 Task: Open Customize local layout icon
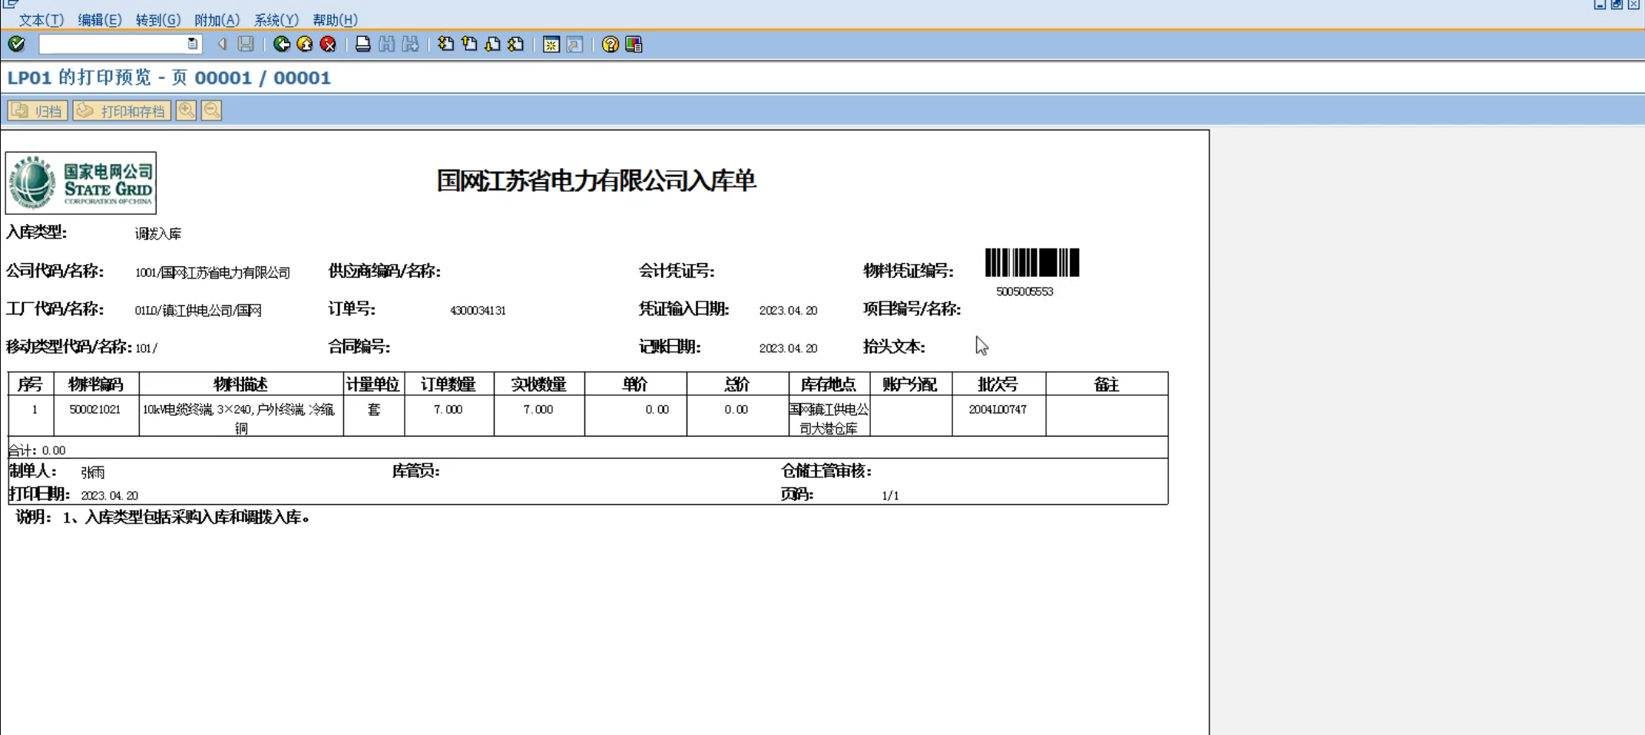[634, 44]
